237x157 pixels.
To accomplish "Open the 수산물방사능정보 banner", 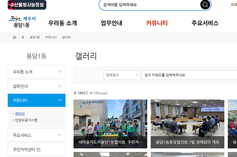I will pyautogui.click(x=27, y=5).
